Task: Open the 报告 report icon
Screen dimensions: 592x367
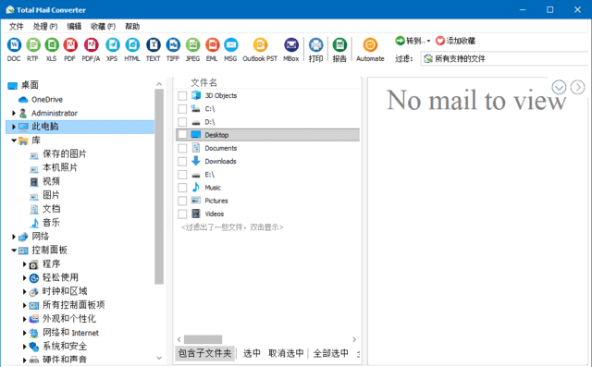Action: coord(339,45)
